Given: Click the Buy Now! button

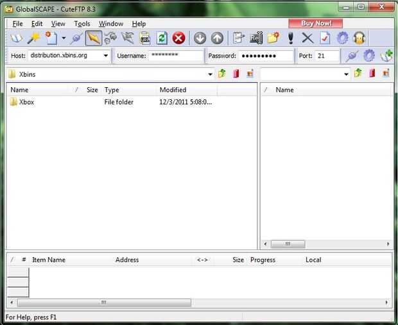Looking at the screenshot, I should pos(315,23).
